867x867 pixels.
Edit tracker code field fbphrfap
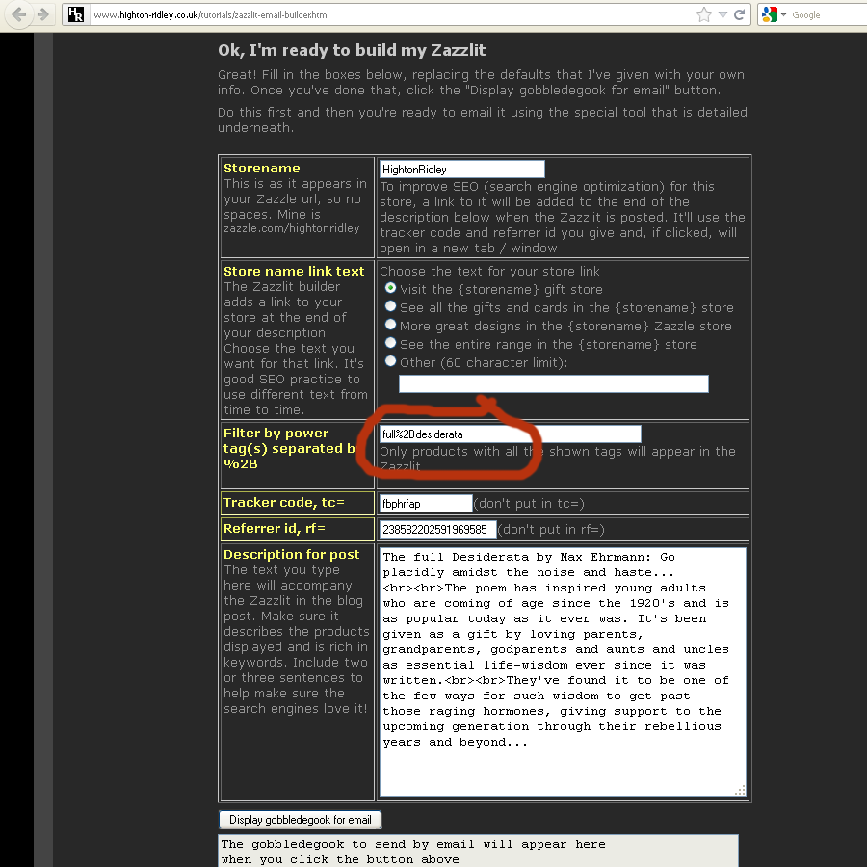[x=426, y=503]
